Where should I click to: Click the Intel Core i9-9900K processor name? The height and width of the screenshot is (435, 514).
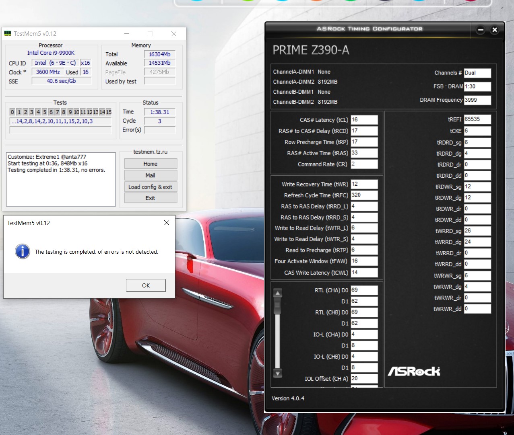pos(51,53)
